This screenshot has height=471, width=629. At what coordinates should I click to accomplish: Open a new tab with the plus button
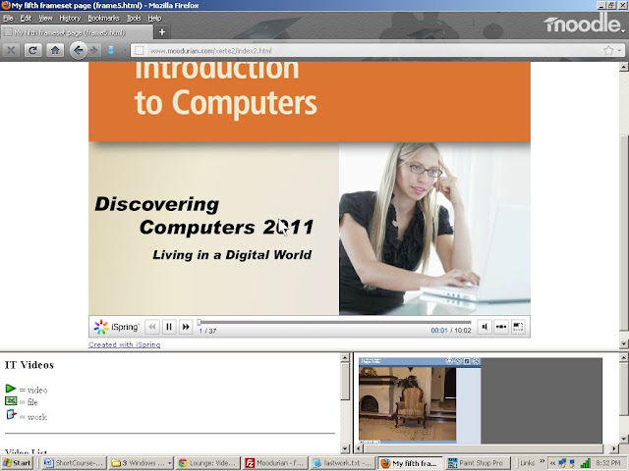pyautogui.click(x=162, y=32)
